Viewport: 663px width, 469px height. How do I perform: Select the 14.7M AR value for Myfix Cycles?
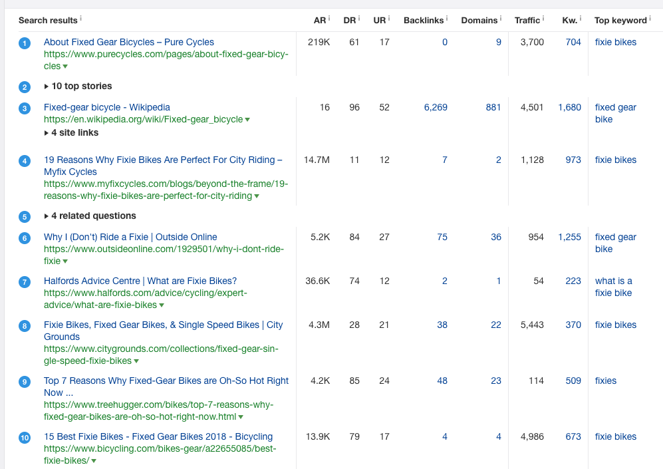317,160
